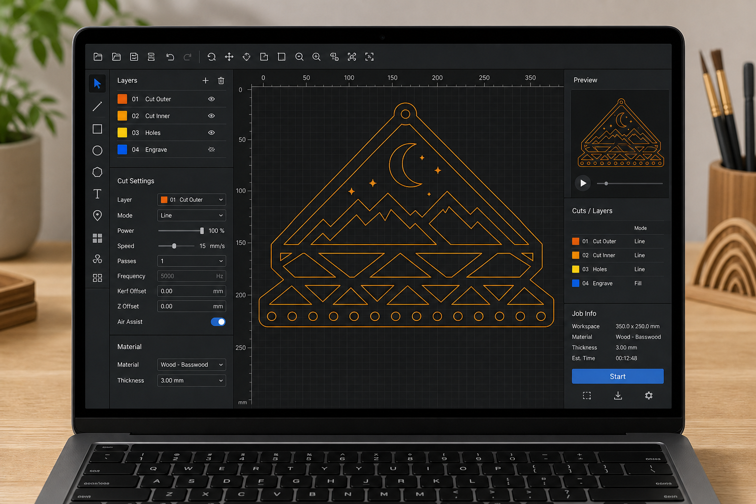Screen dimensions: 756x504
Task: Show the hidden Engrave layer
Action: click(x=212, y=149)
